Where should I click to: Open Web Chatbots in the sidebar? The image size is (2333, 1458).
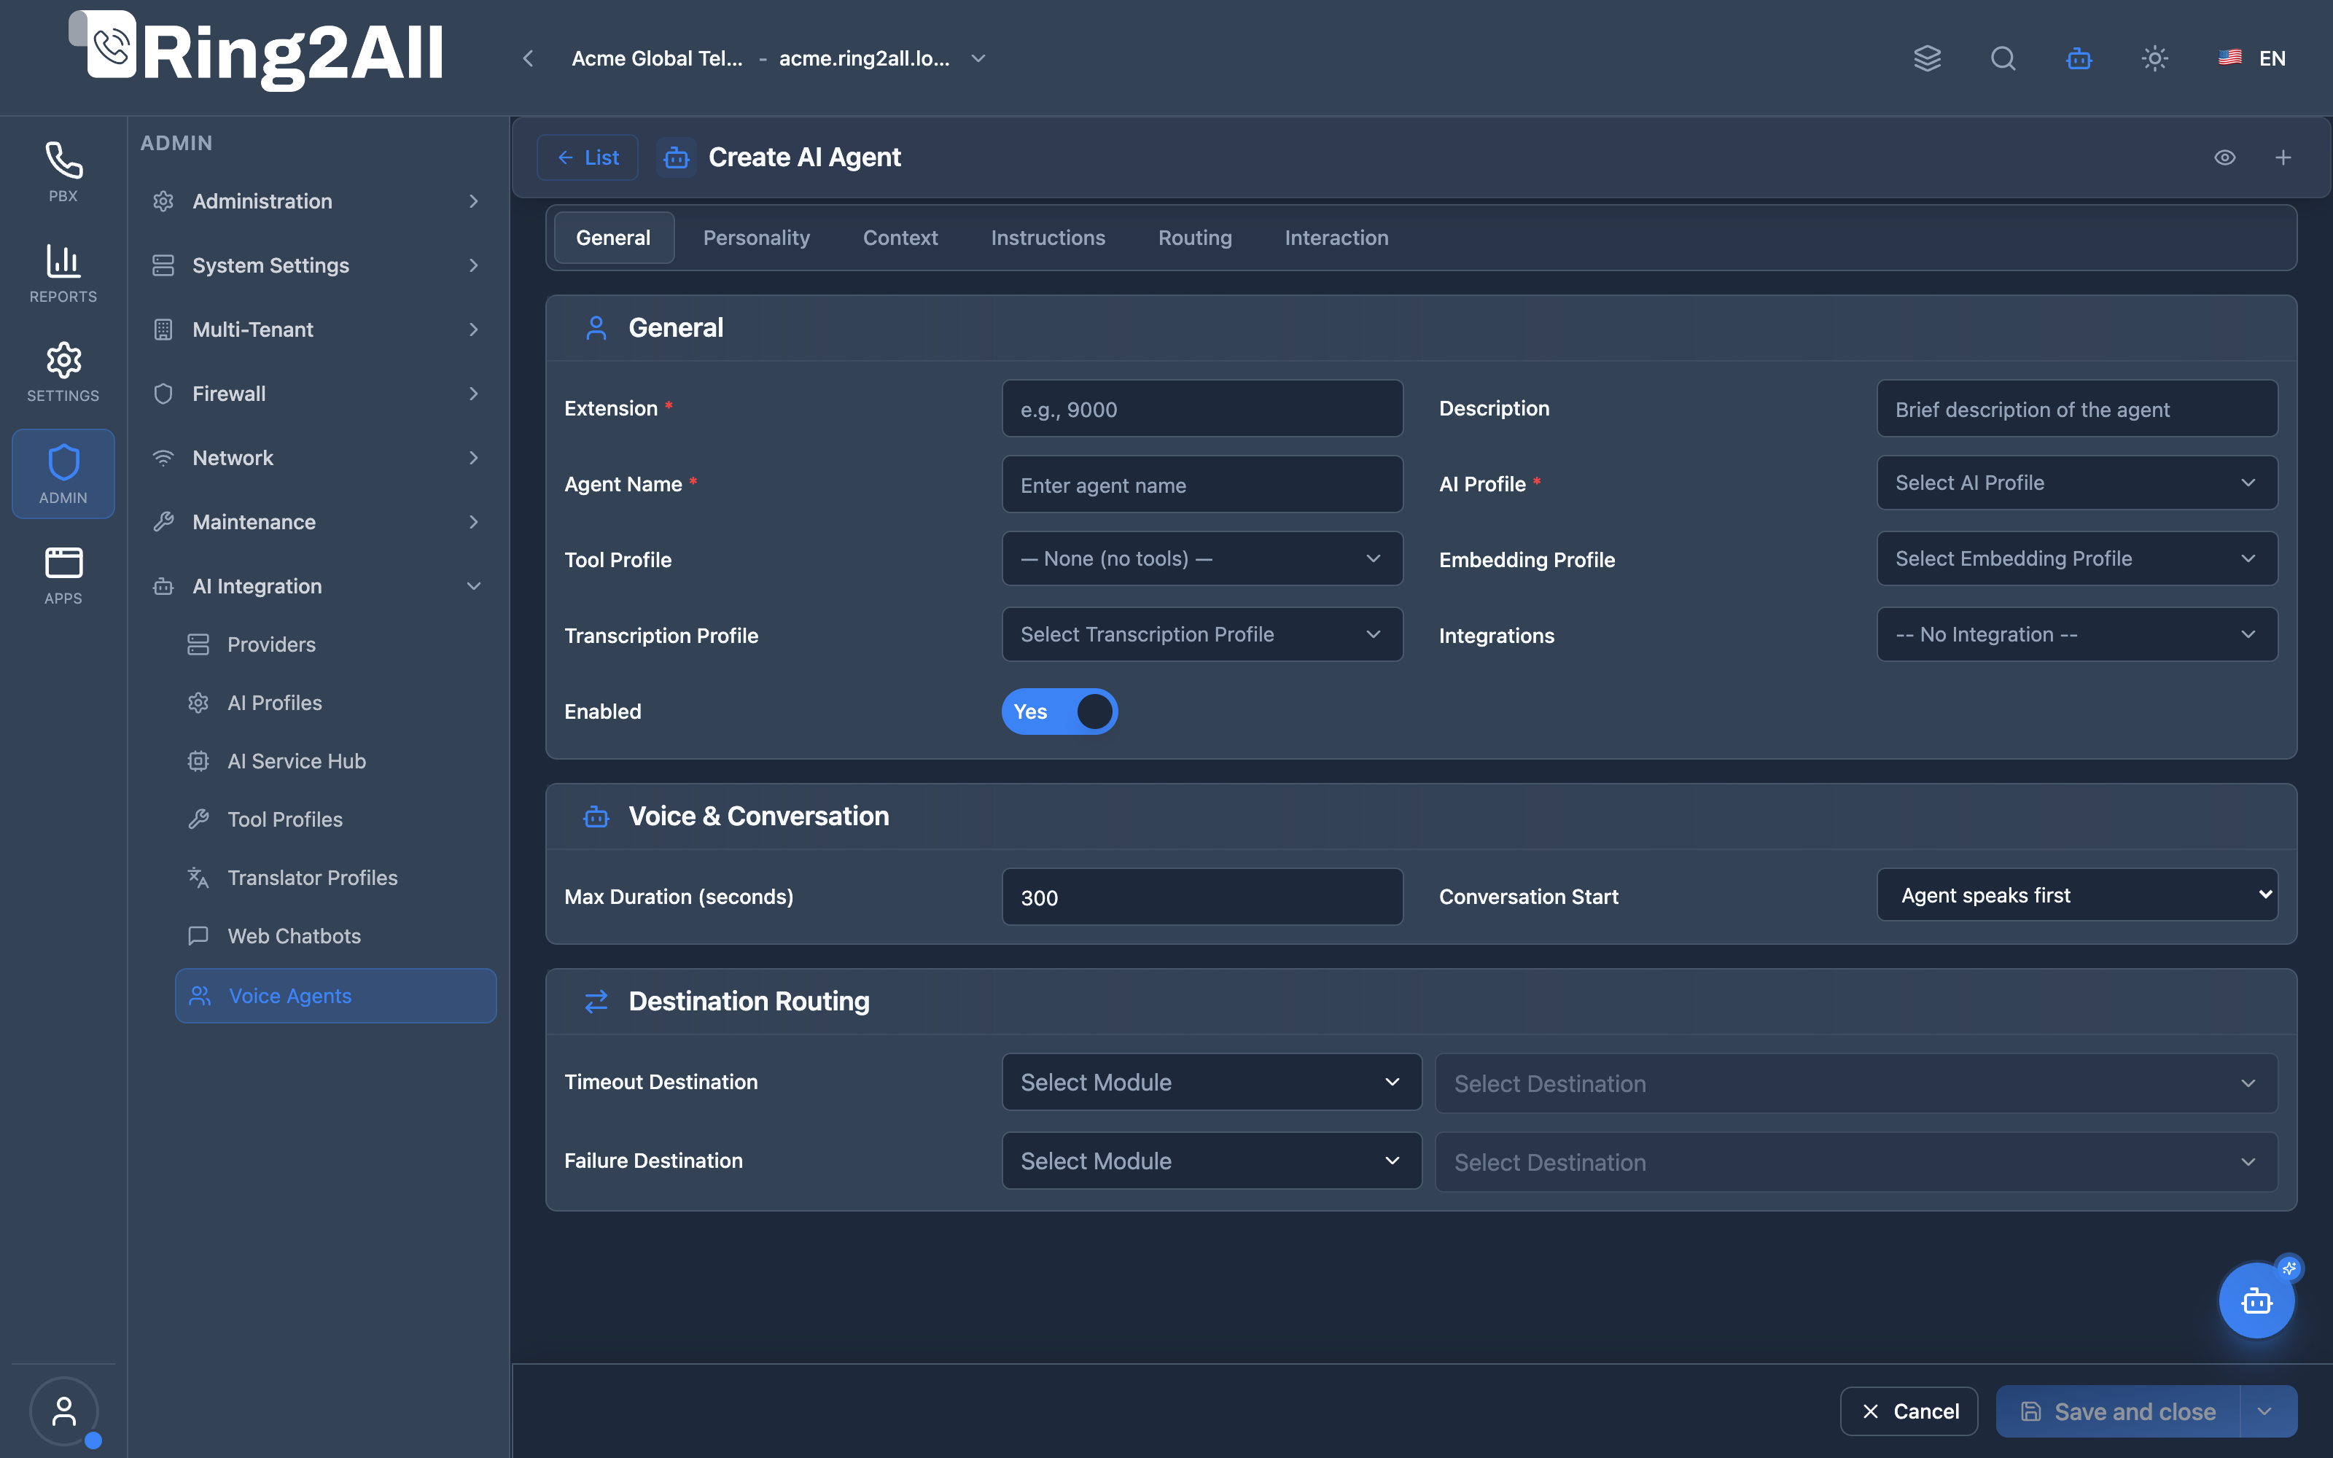coord(335,936)
